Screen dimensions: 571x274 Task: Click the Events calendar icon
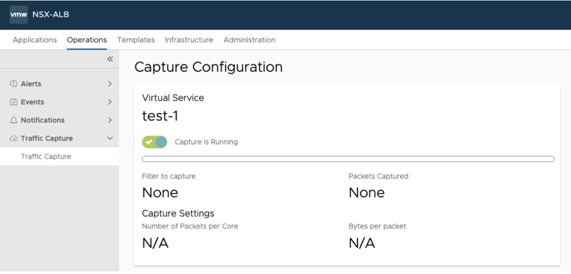pyautogui.click(x=14, y=102)
